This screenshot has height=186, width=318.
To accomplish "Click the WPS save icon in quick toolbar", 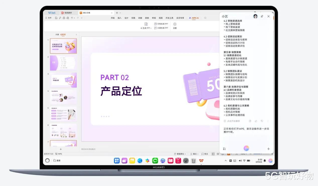I will 56,18.
